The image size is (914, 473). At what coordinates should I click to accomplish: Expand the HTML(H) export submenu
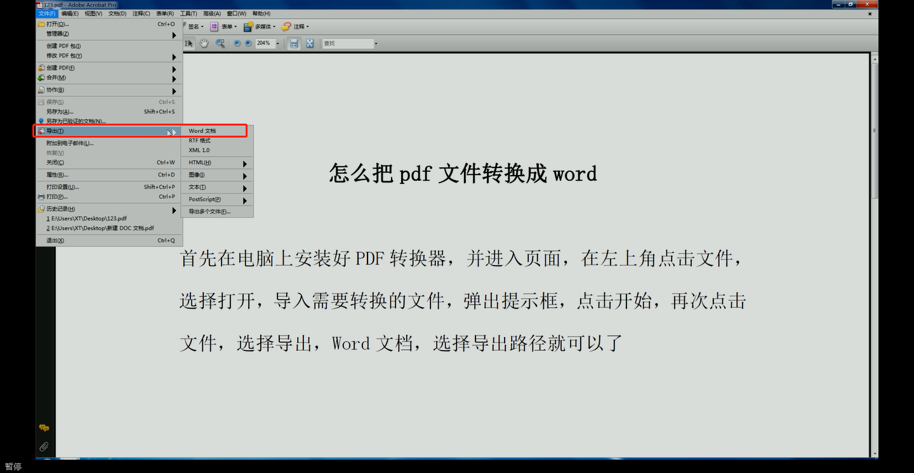coord(218,163)
